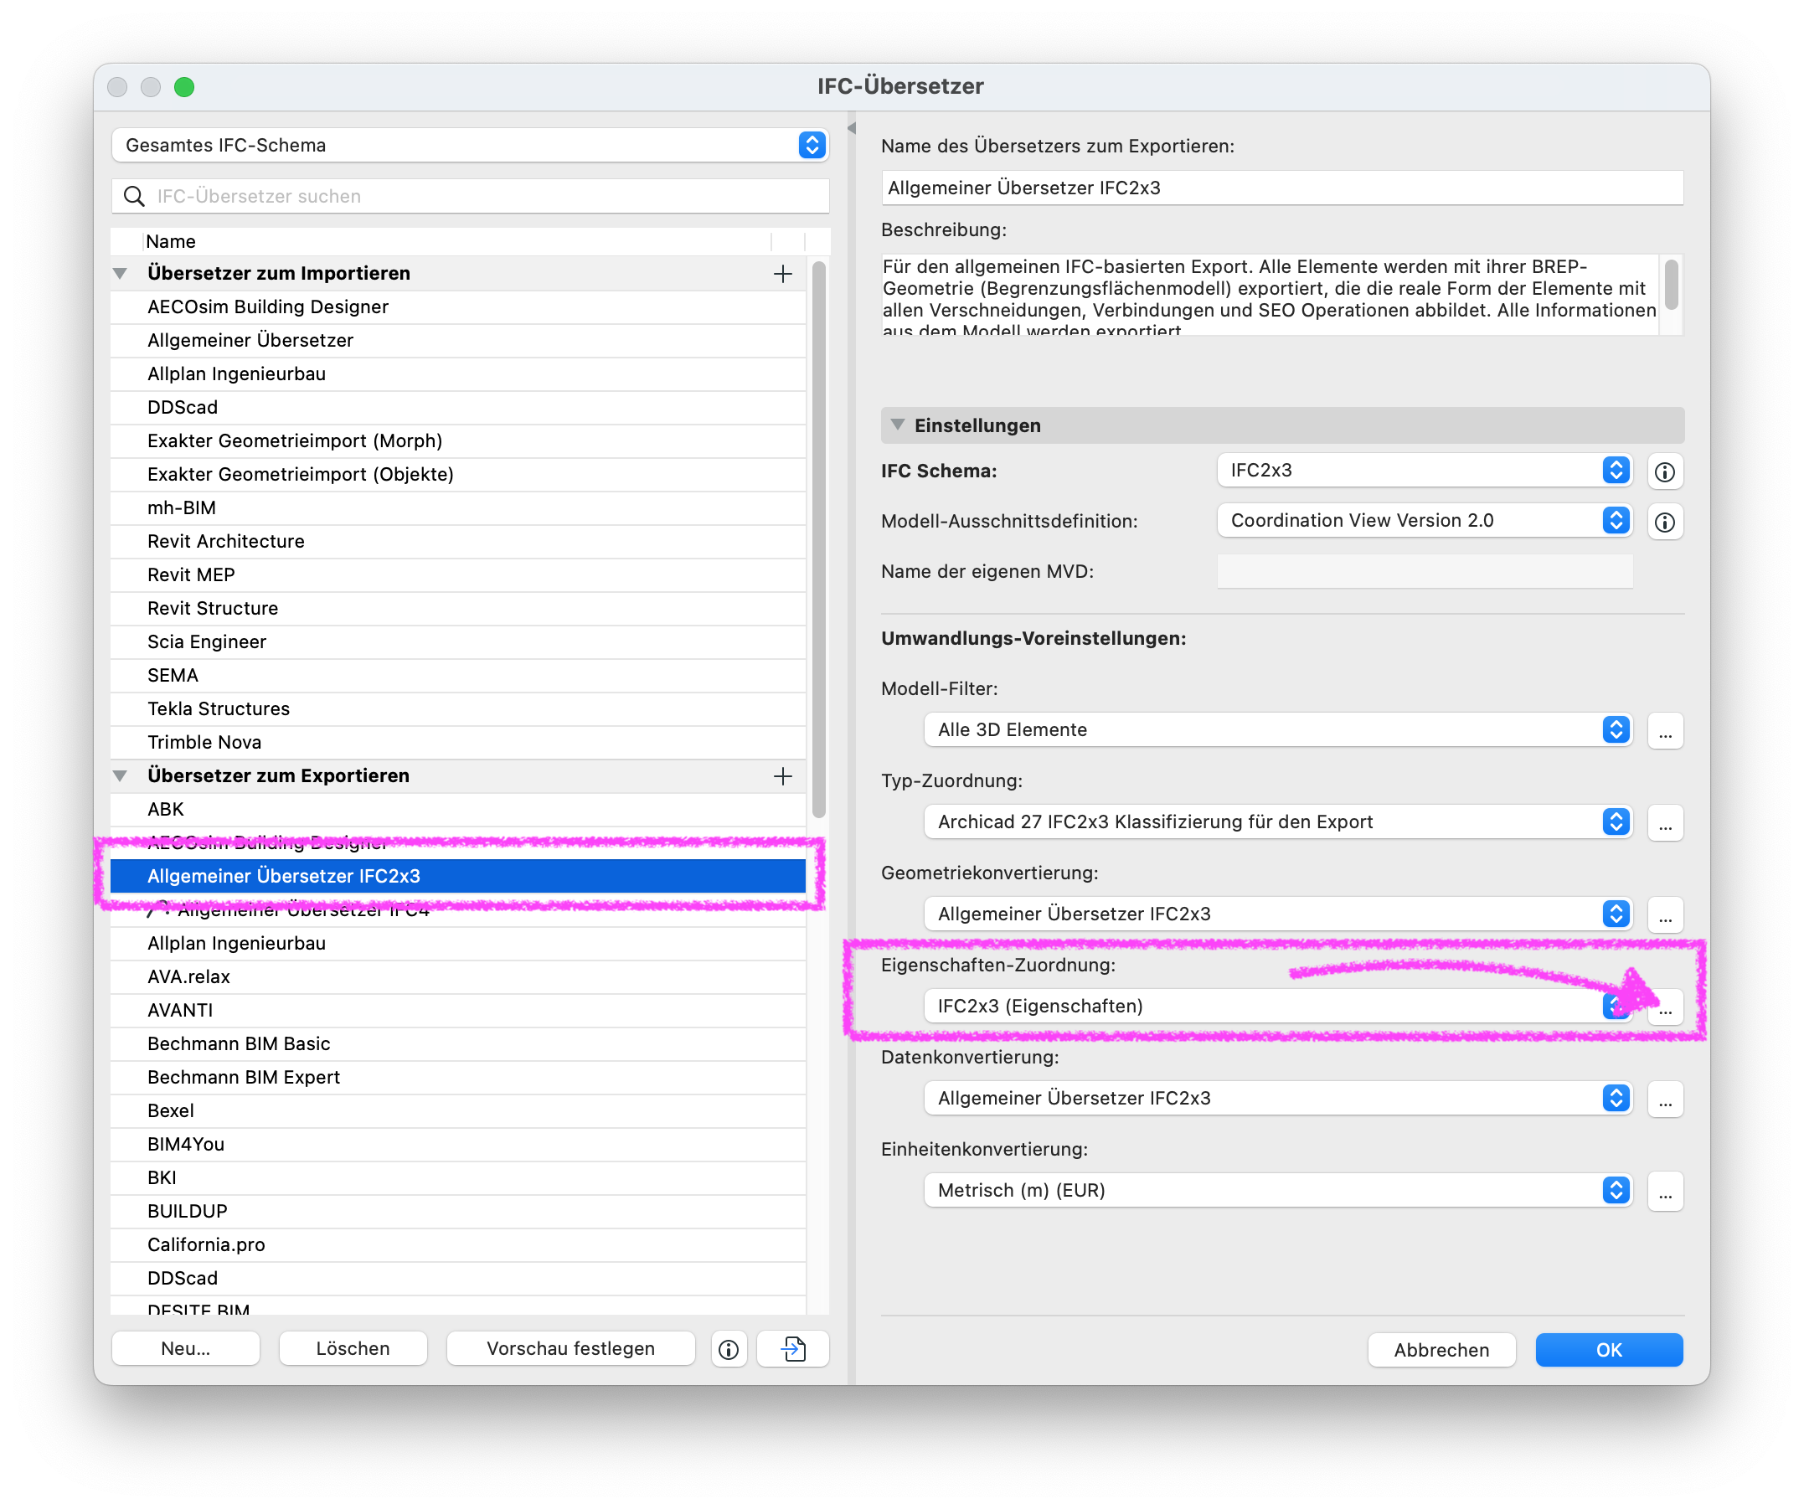Select Bechmann BIM Expert translator
The image size is (1804, 1509).
pos(458,1078)
